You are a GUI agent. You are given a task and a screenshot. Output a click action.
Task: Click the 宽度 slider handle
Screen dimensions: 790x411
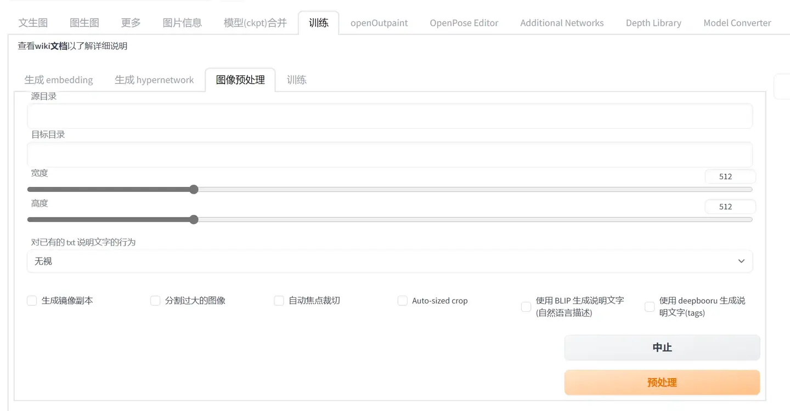click(194, 190)
